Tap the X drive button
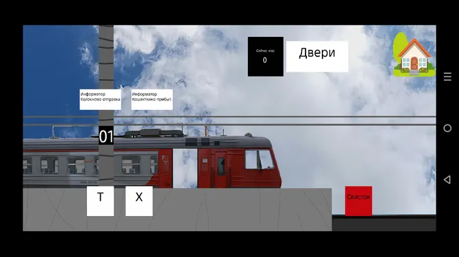The image size is (459, 257). [x=139, y=201]
